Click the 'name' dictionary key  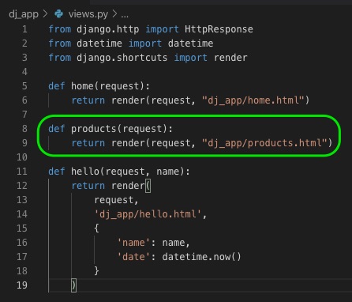133,243
